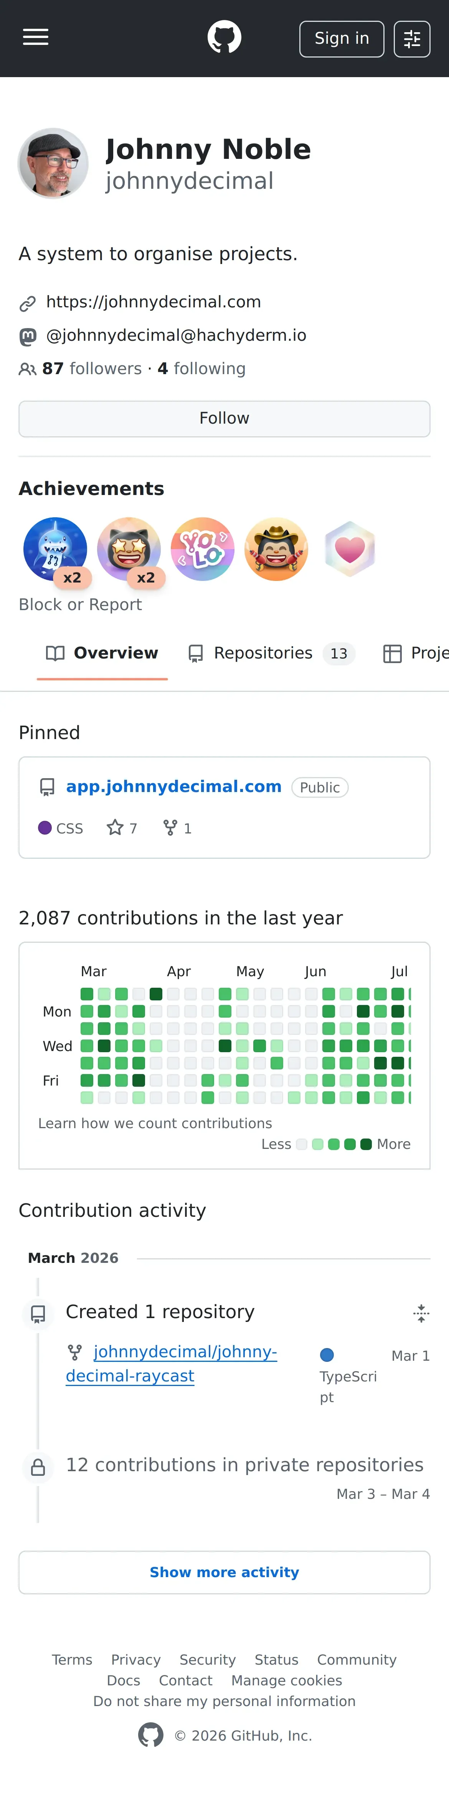View the 87 followers list

point(91,368)
